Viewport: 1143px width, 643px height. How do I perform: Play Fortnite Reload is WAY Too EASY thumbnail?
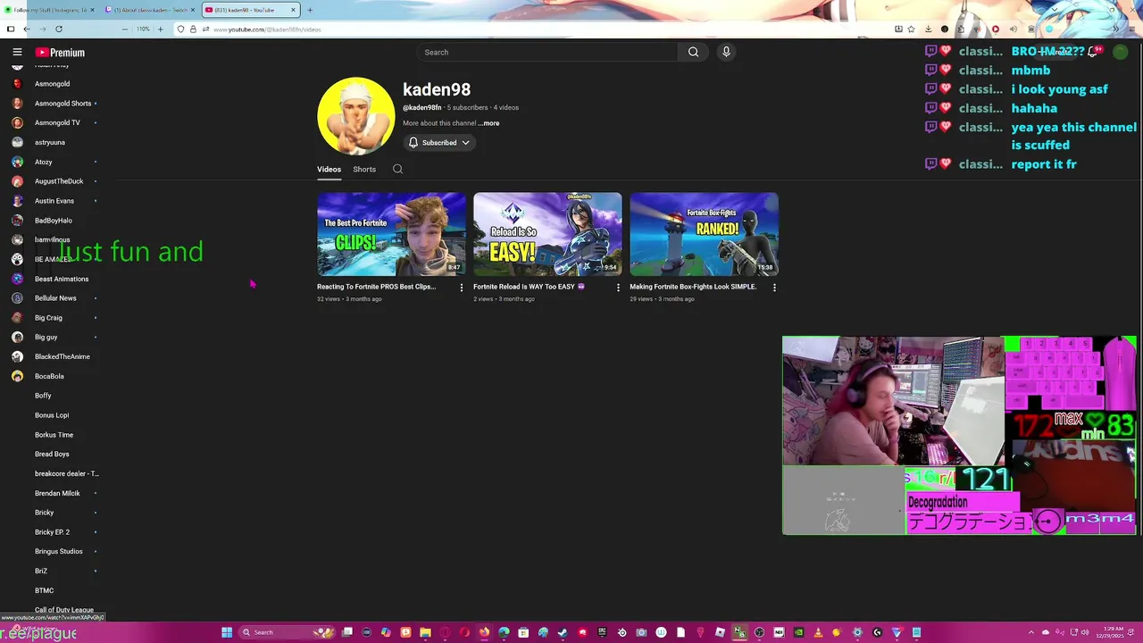pos(547,234)
